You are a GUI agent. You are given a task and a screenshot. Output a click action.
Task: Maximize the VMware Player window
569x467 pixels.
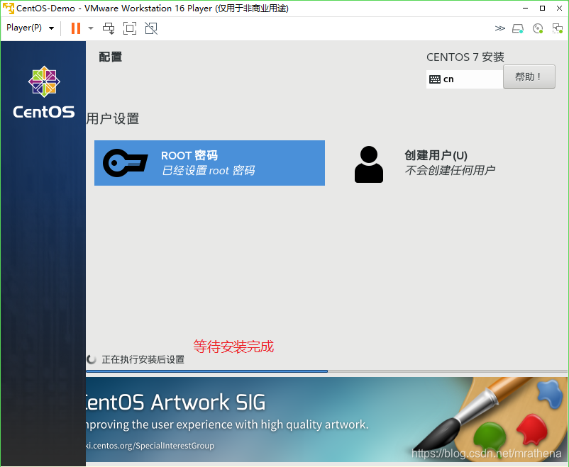(x=542, y=8)
